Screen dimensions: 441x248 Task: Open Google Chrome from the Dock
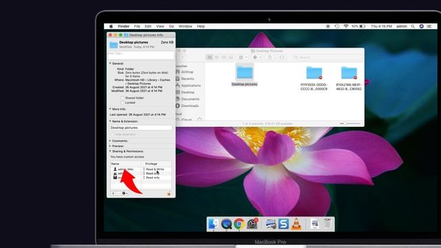(239, 224)
